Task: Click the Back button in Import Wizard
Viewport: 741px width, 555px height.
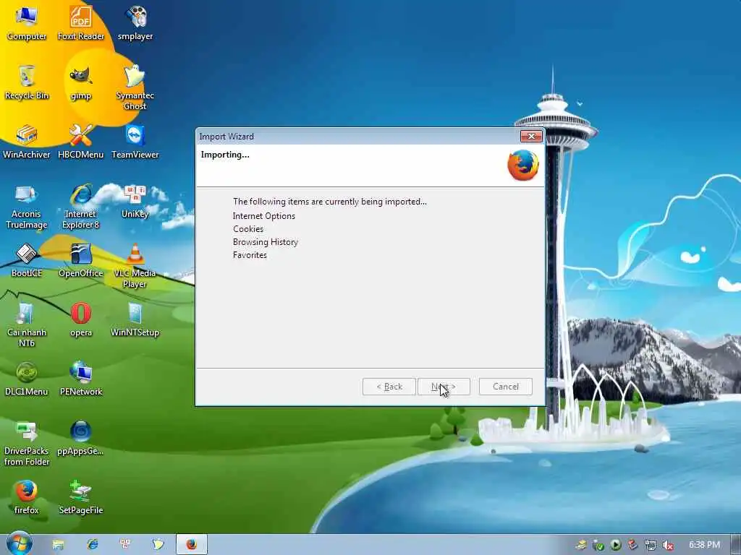Action: [x=389, y=387]
